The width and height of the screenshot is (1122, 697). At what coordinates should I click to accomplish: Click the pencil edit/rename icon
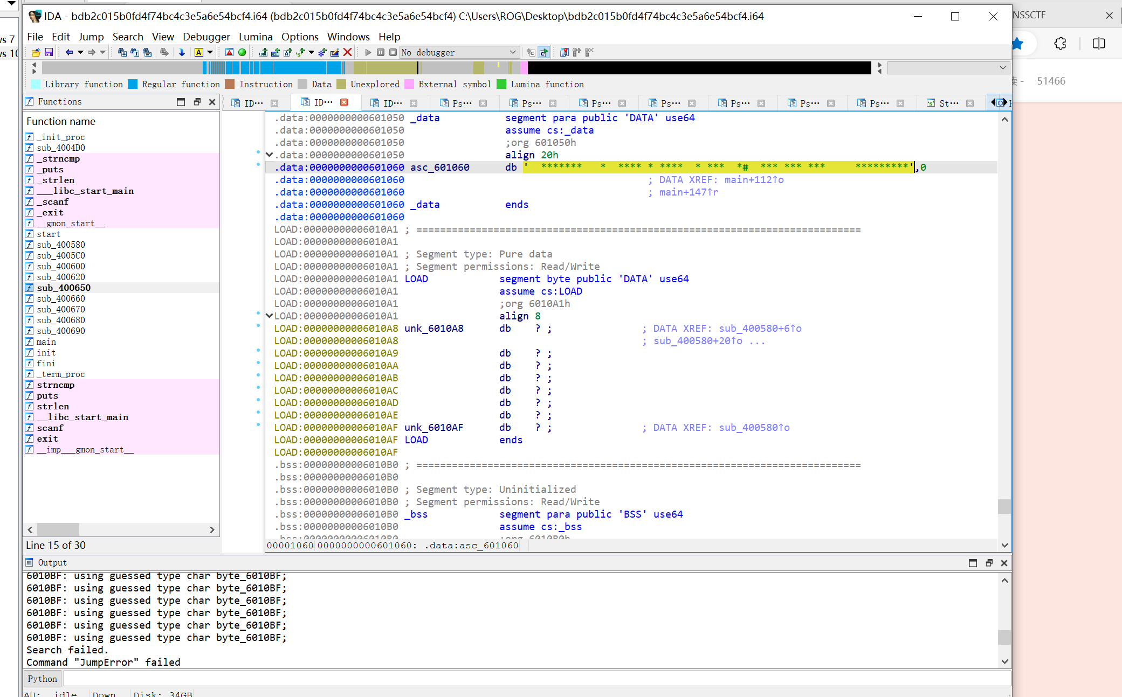coord(335,52)
